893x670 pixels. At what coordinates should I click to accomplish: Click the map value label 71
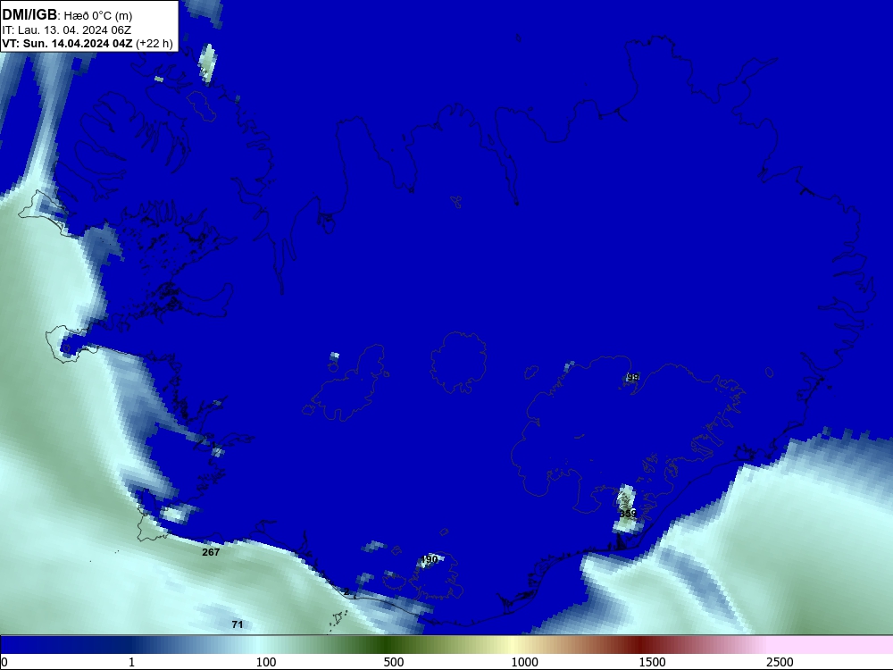tap(238, 624)
